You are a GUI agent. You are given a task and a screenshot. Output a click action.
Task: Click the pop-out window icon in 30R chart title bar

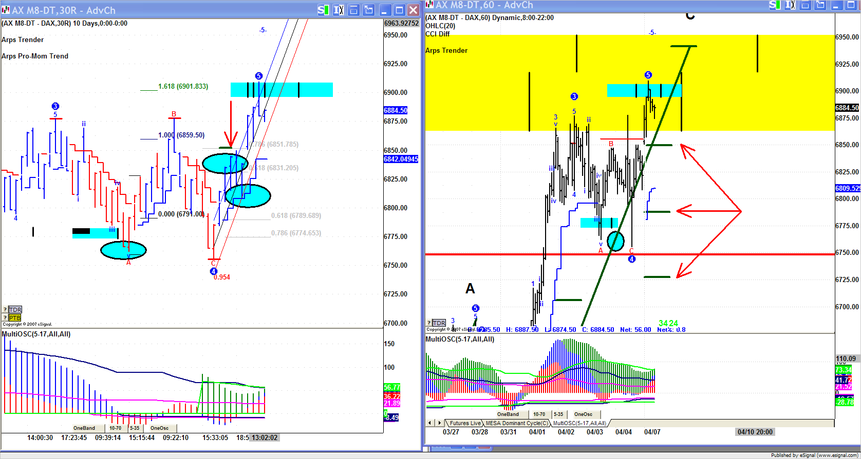[368, 10]
